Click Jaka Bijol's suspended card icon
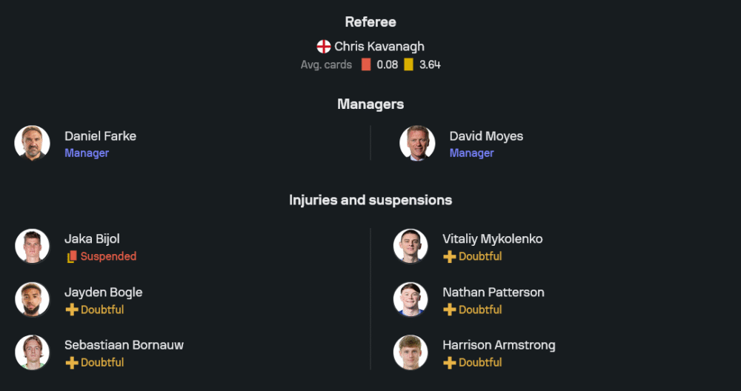 click(72, 257)
